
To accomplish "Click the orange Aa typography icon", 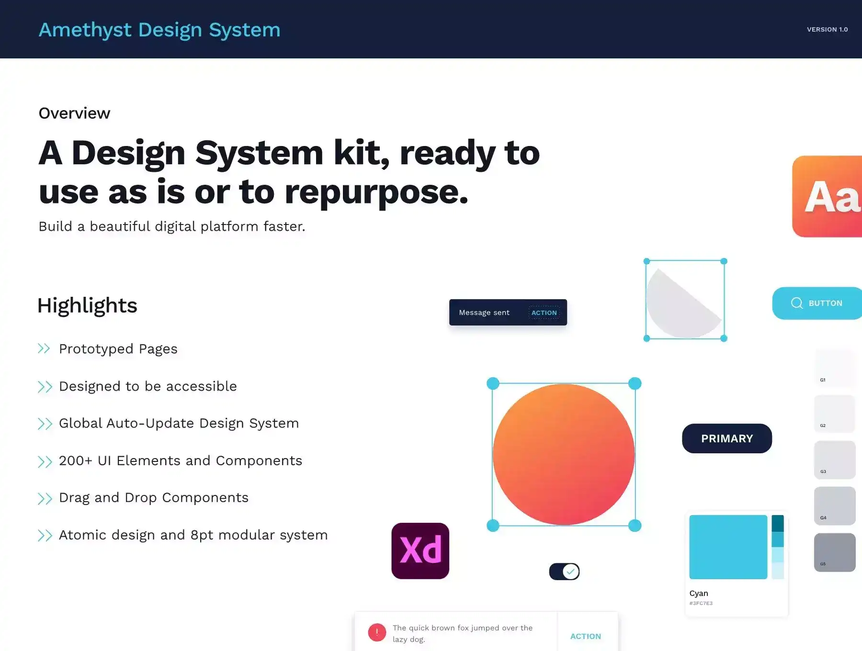I will pyautogui.click(x=828, y=196).
